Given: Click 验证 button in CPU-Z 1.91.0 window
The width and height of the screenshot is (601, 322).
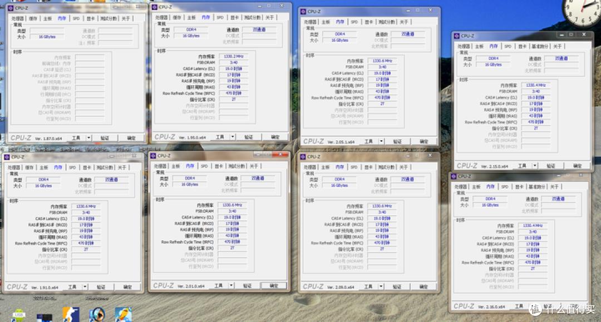Looking at the screenshot, I should 101,287.
